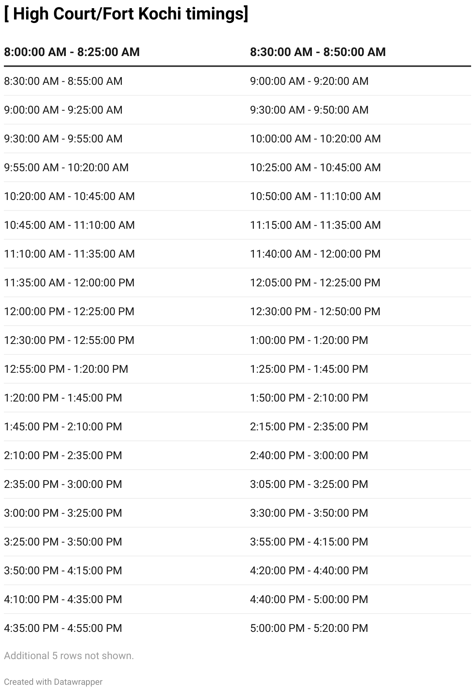Select cell 4:10:00 PM - 4:35:00 PM
The width and height of the screenshot is (475, 691).
63,599
